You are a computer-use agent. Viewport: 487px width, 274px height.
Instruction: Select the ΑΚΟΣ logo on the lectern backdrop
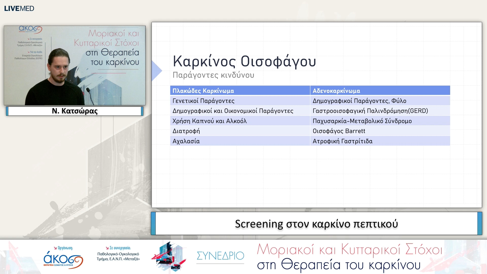[x=30, y=30]
